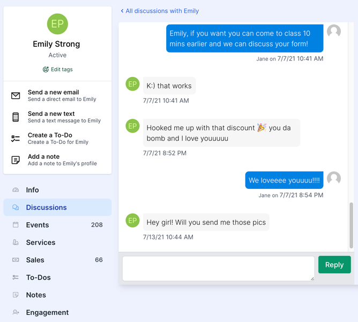358x322 pixels.
Task: Click the Events calendar icon
Action: [16, 225]
